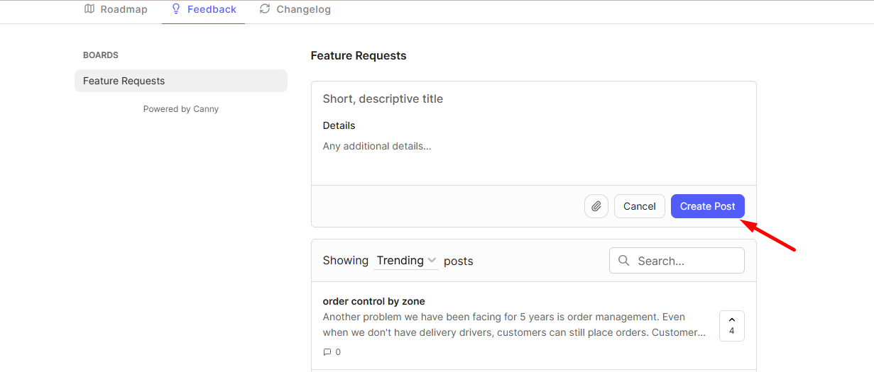This screenshot has width=874, height=372.
Task: Focus the Short, descriptive title field
Action: 534,99
